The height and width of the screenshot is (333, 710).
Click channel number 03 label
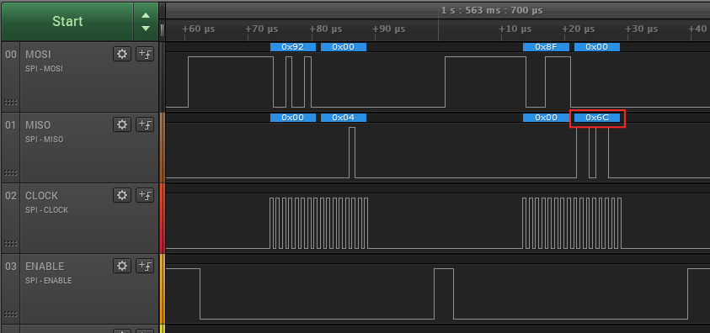(x=10, y=266)
